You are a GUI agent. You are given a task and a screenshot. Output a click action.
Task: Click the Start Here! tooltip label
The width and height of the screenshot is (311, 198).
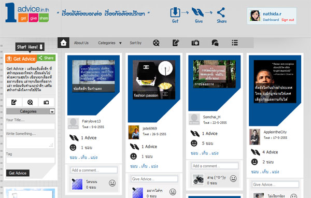click(30, 47)
